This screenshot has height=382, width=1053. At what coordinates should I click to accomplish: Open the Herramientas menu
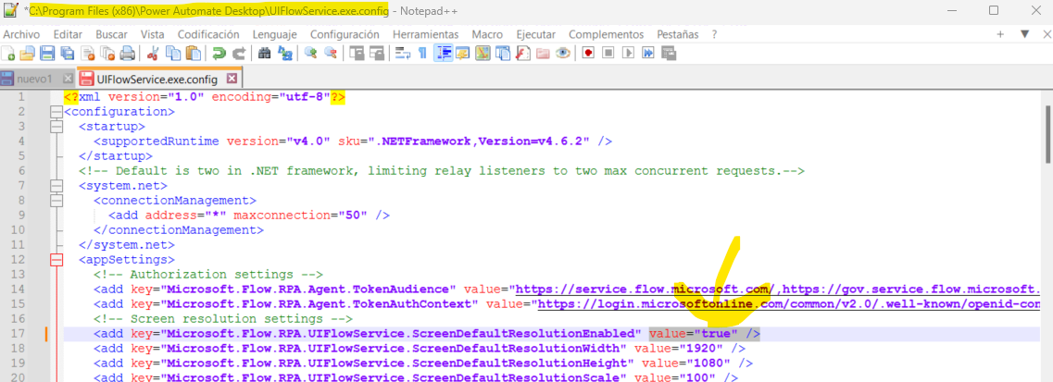pyautogui.click(x=426, y=34)
